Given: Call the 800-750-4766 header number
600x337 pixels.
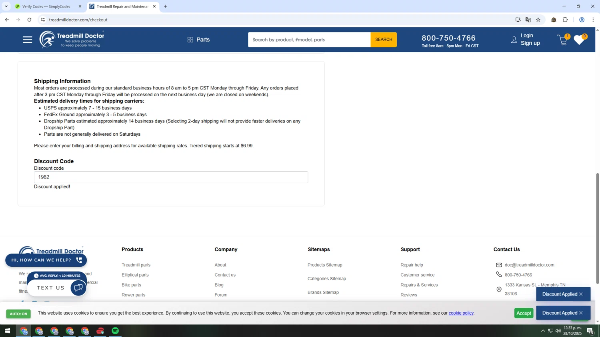Looking at the screenshot, I should click(449, 38).
